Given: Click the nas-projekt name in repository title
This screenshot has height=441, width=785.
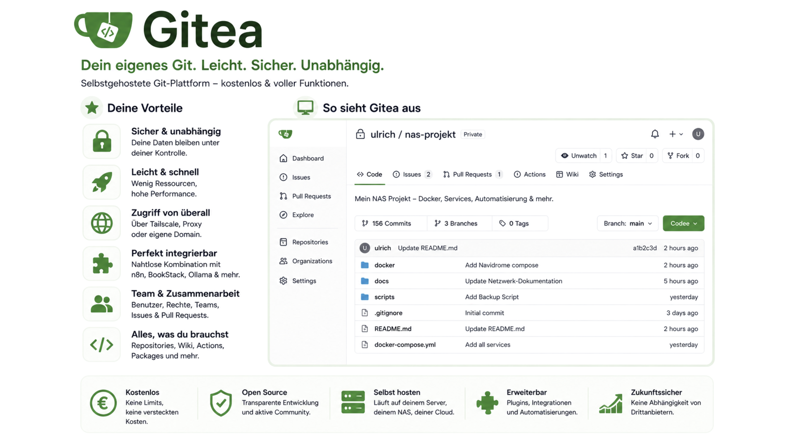Looking at the screenshot, I should click(x=430, y=134).
